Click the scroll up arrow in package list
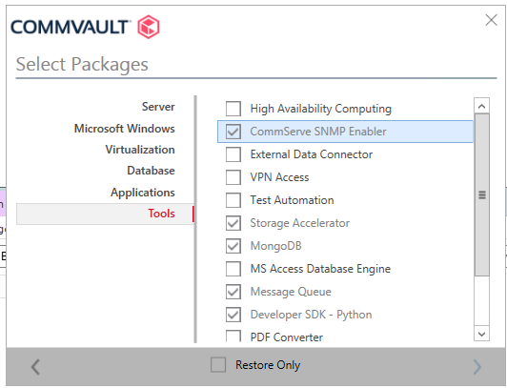The width and height of the screenshot is (507, 388). [x=481, y=106]
